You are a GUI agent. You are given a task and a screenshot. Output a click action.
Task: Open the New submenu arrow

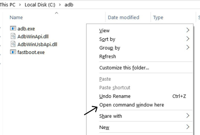tap(188, 127)
